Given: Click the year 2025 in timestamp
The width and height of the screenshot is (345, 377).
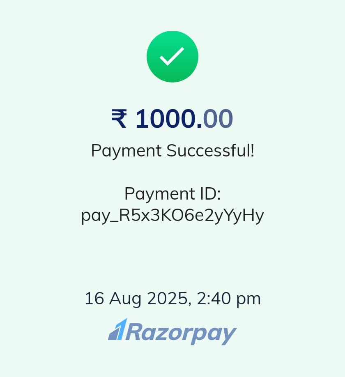Looking at the screenshot, I should click(167, 299).
